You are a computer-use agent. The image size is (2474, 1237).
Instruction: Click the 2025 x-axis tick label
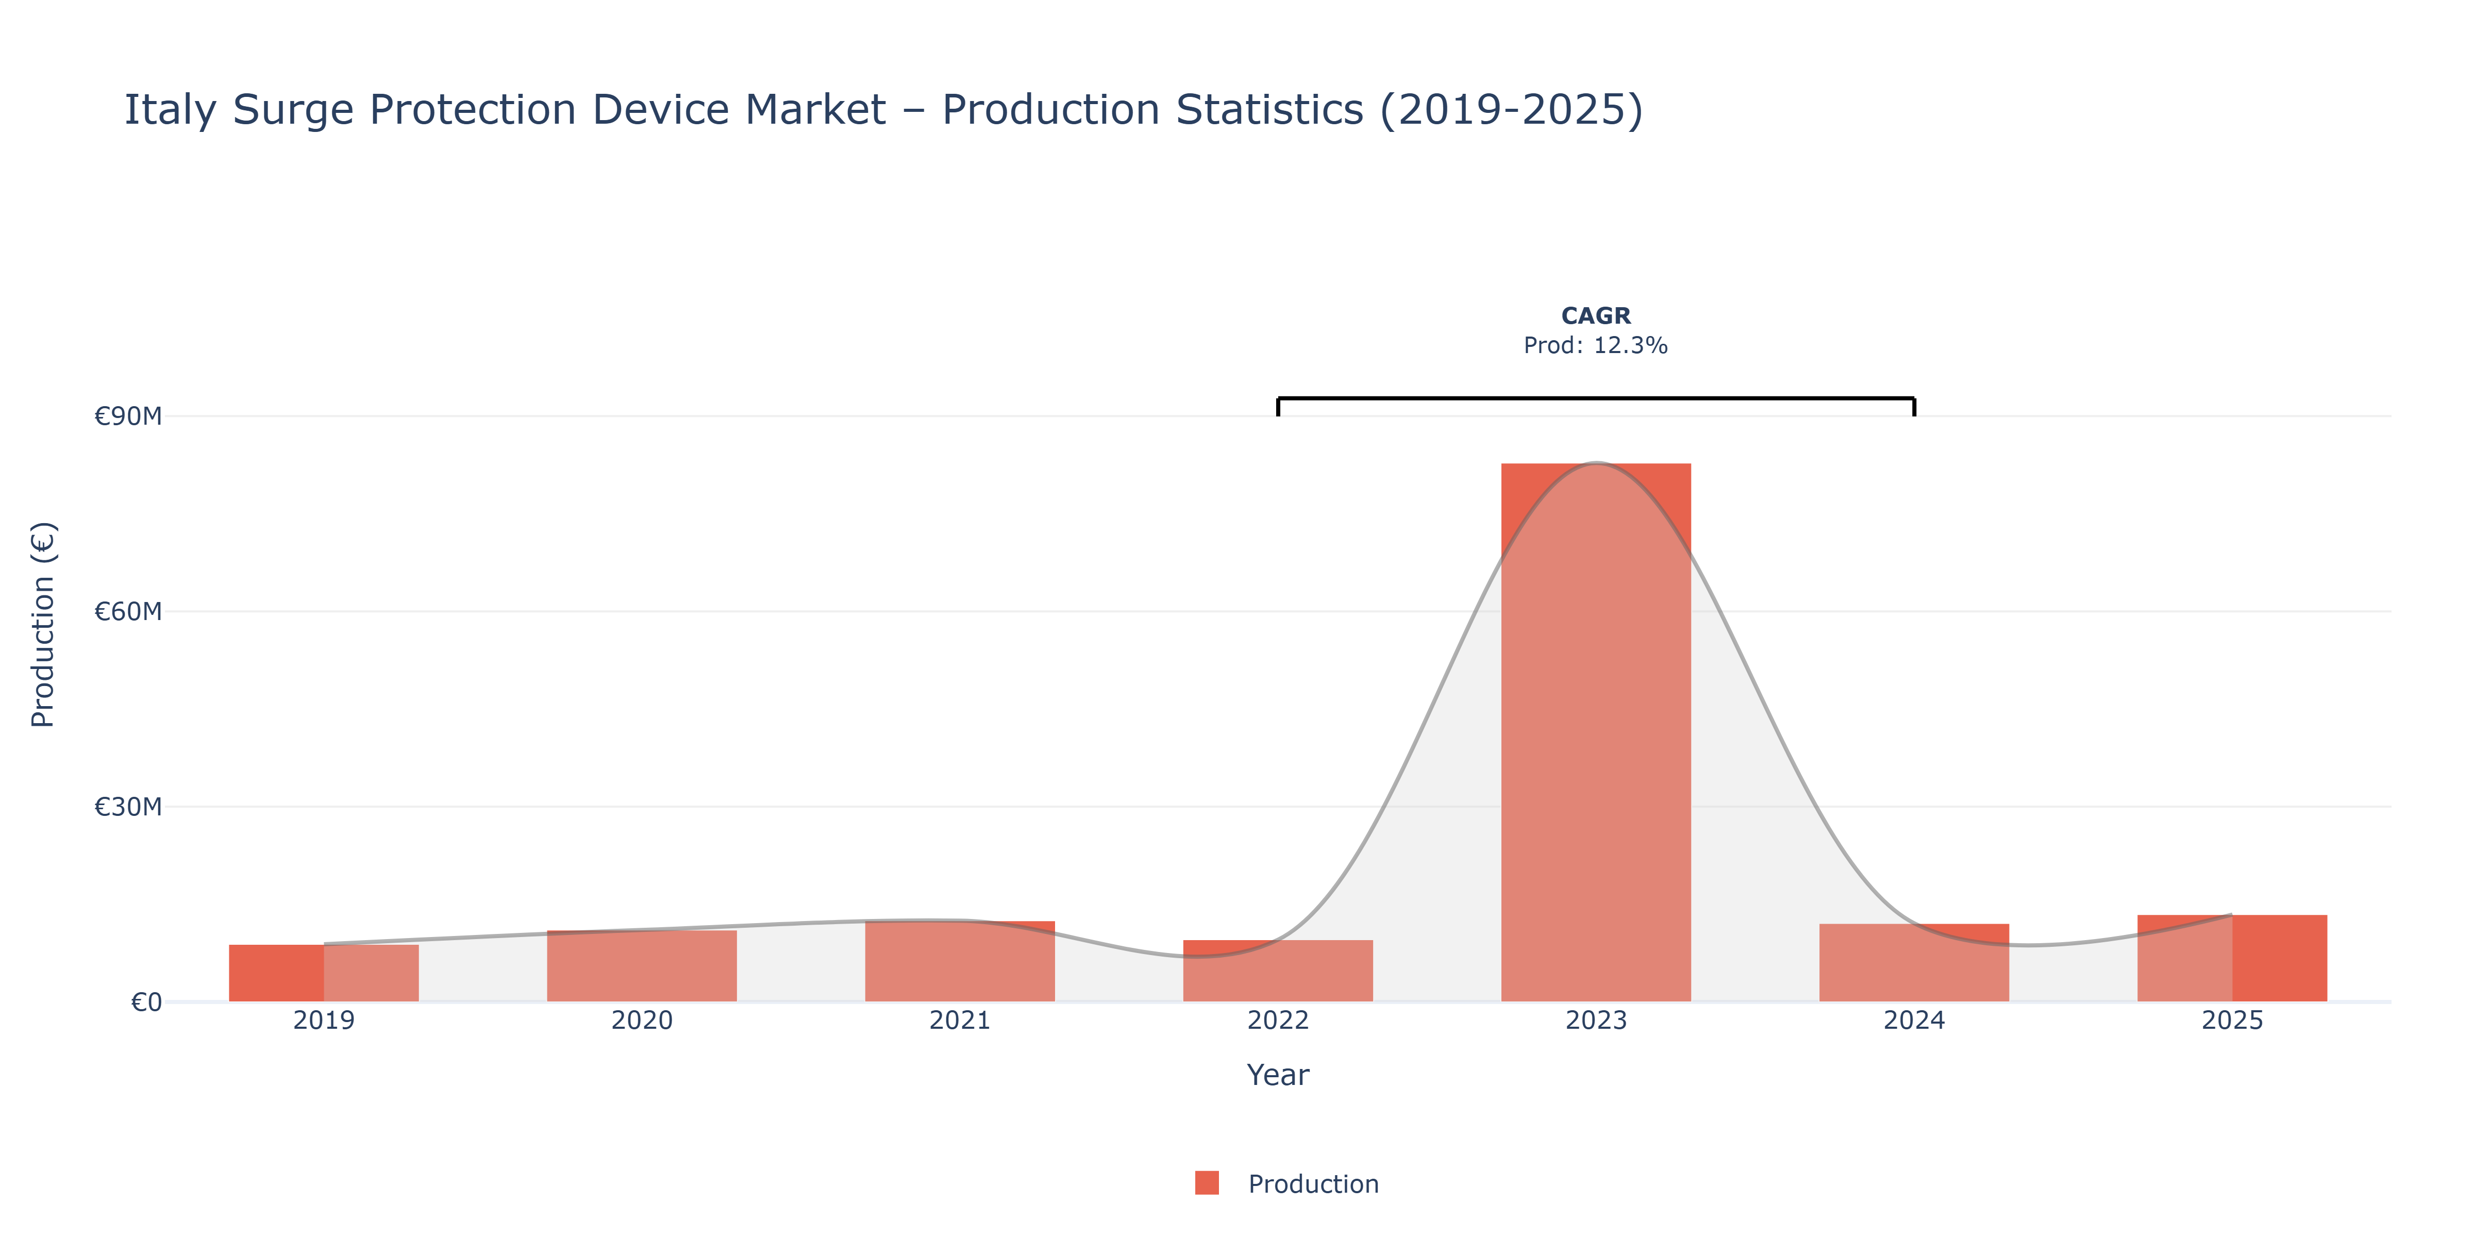point(2232,1021)
